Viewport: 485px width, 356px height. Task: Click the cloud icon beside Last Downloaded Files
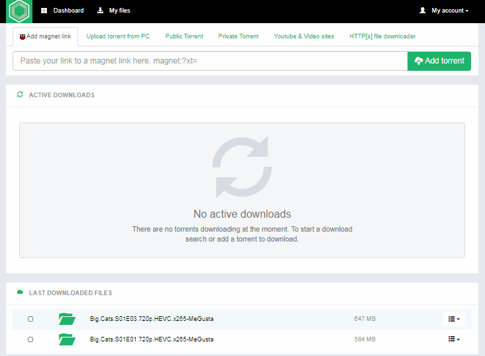(20, 292)
